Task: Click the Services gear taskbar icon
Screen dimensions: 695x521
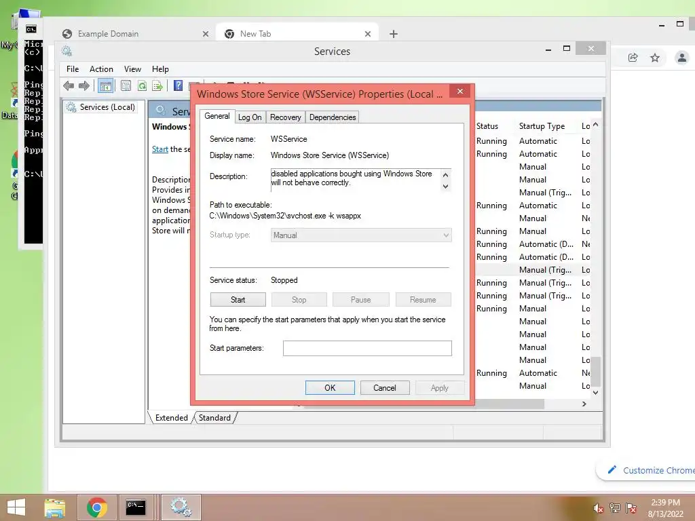Action: pos(181,507)
